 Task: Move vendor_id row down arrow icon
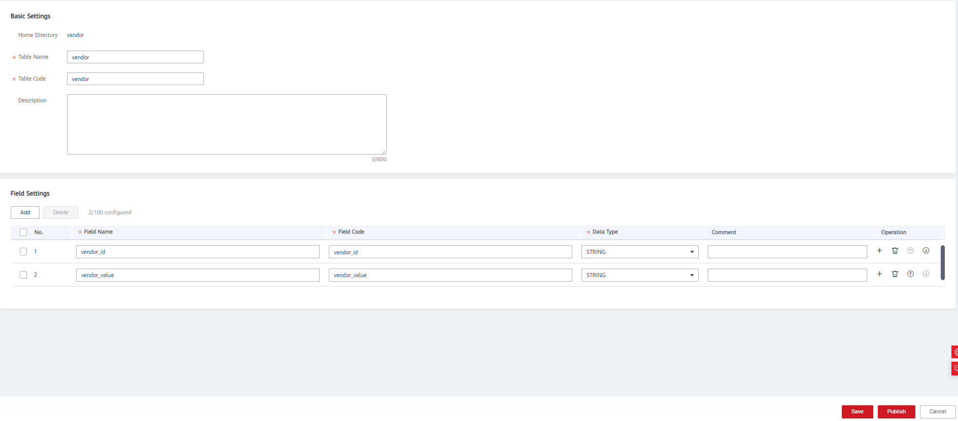pyautogui.click(x=926, y=251)
